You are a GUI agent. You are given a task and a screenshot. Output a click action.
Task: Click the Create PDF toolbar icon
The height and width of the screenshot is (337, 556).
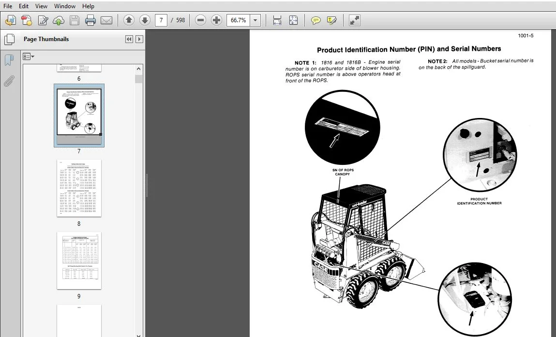pos(27,21)
